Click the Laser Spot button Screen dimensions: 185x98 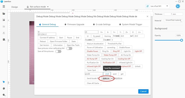pos(91,70)
